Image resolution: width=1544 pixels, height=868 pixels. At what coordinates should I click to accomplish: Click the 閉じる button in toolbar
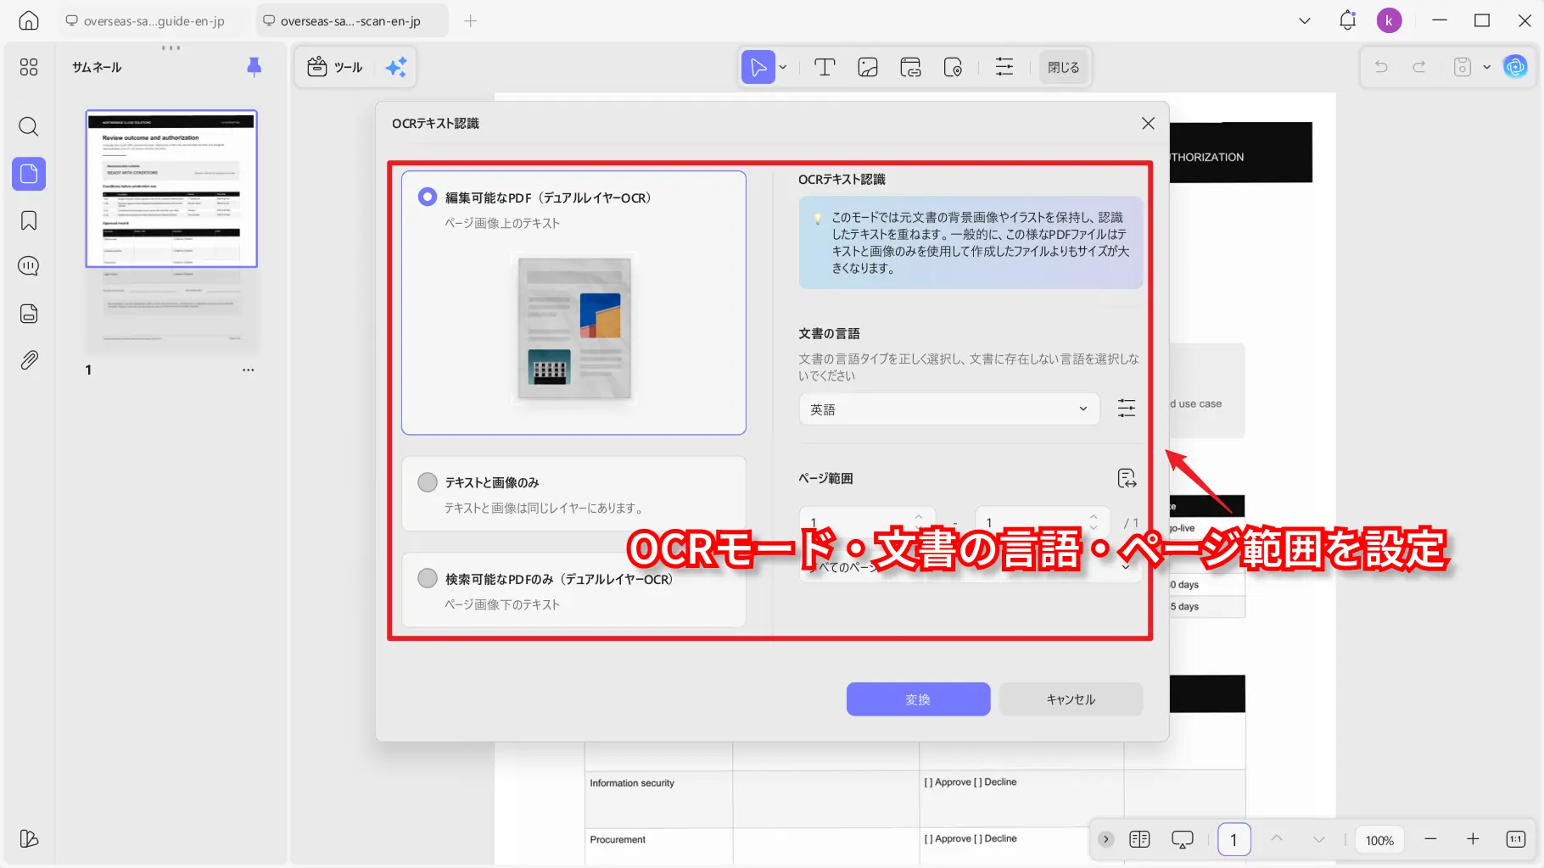1063,67
